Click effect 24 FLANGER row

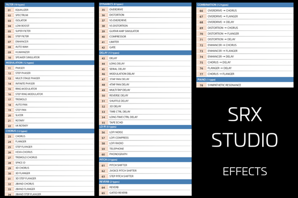point(49,142)
